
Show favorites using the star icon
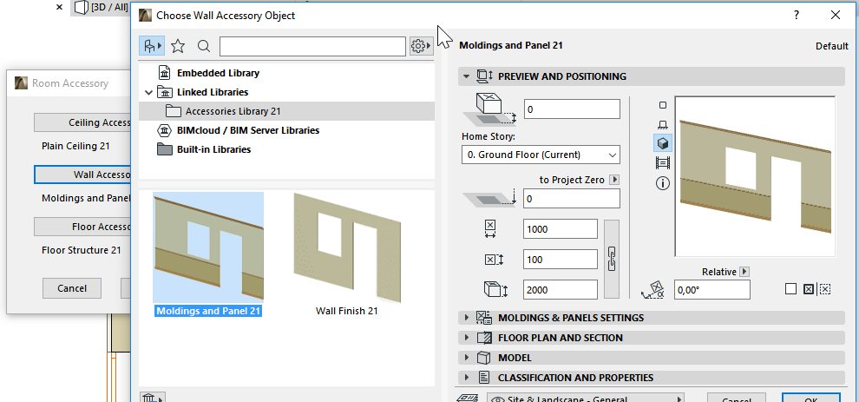pyautogui.click(x=178, y=46)
